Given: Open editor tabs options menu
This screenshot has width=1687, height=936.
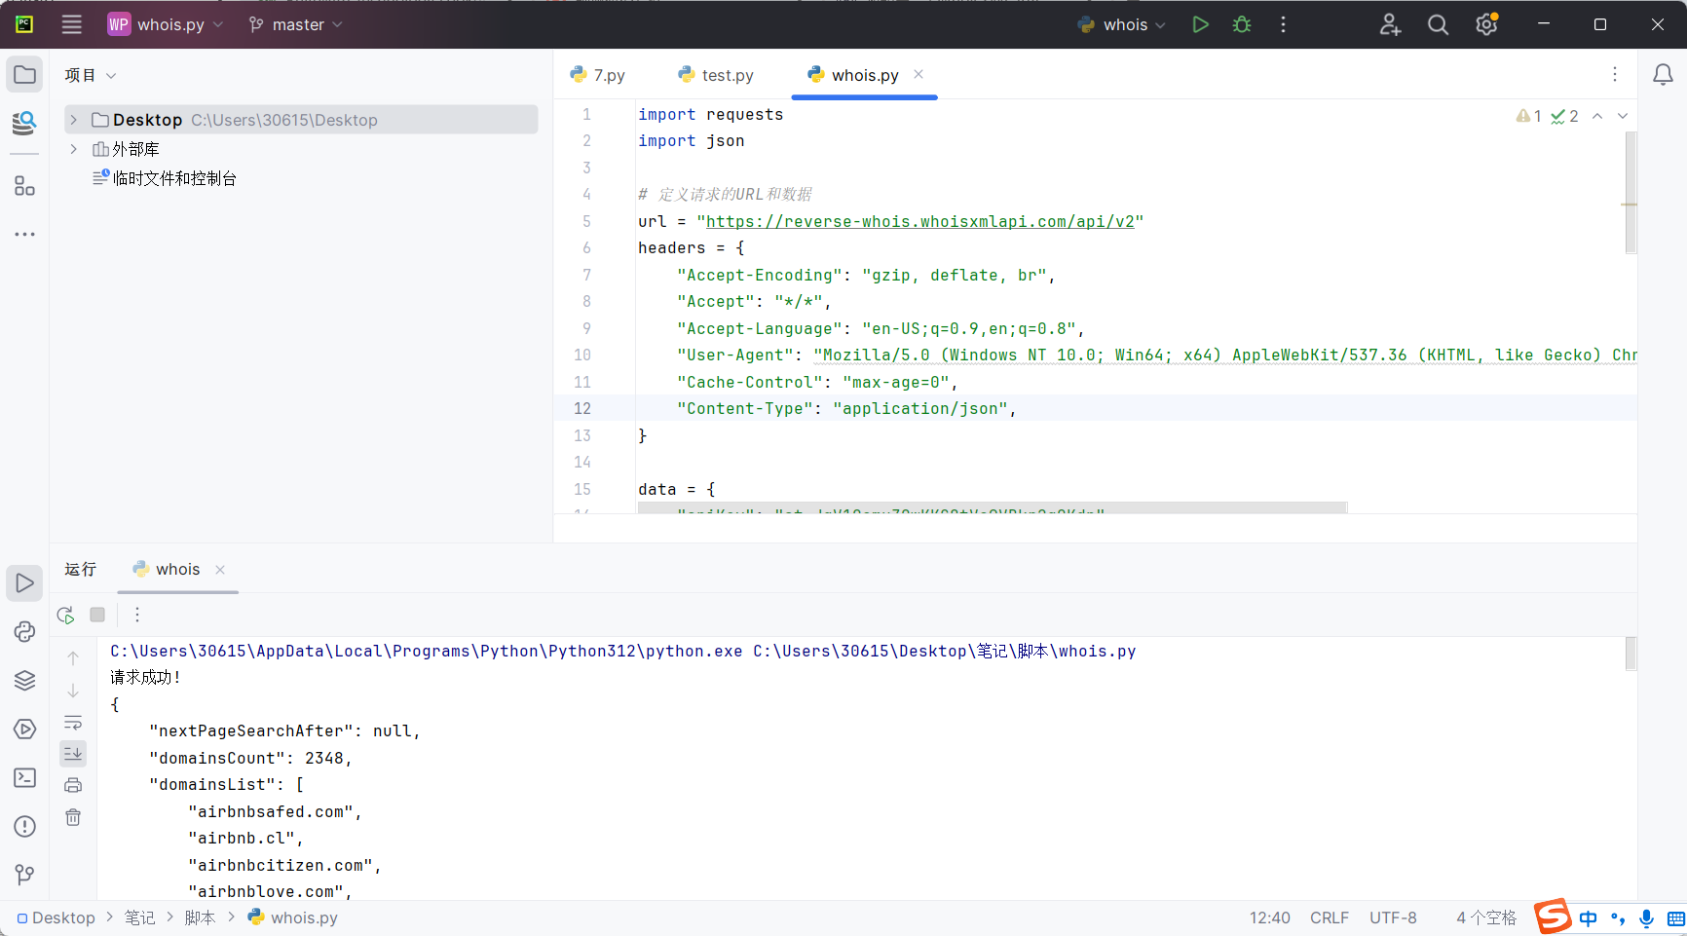Looking at the screenshot, I should pyautogui.click(x=1615, y=75).
